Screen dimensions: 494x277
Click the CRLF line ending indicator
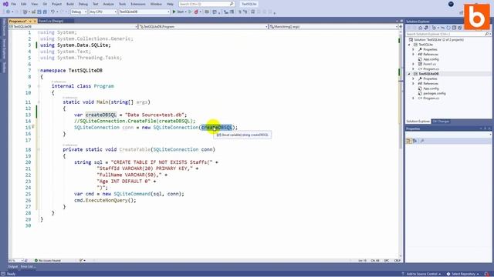point(397,260)
